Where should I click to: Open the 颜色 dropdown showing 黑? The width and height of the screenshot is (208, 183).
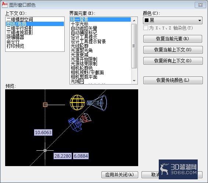tap(173, 20)
